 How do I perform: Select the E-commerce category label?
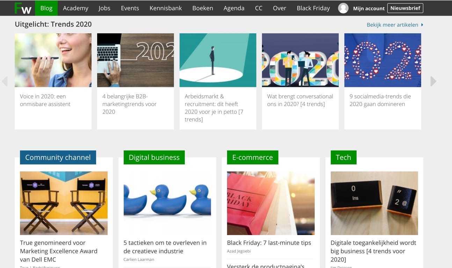point(253,157)
